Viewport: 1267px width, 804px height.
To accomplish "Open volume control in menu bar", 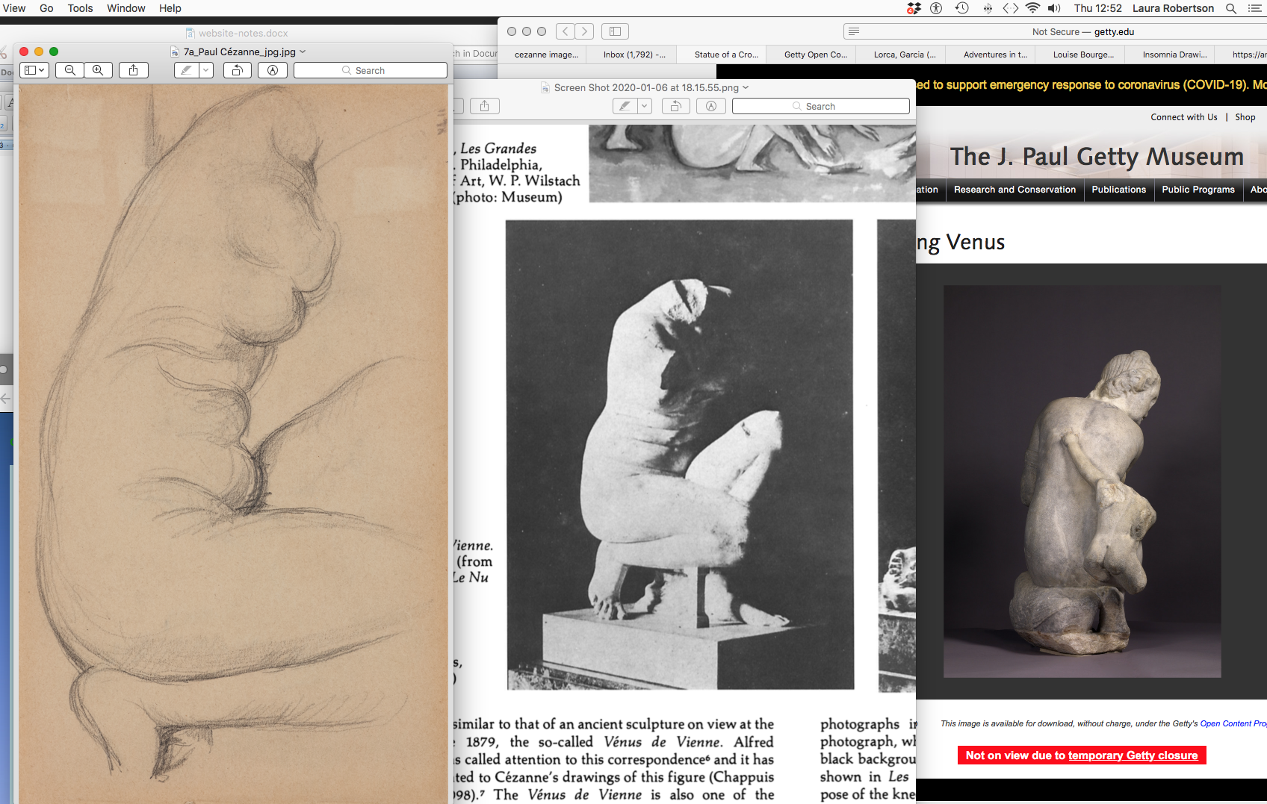I will (x=1054, y=8).
